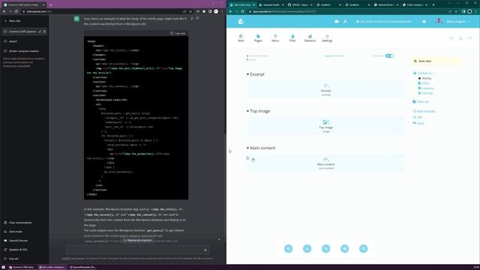Expand the site tree dropdown in right sidebar
This screenshot has width=480, height=270.
click(x=434, y=73)
